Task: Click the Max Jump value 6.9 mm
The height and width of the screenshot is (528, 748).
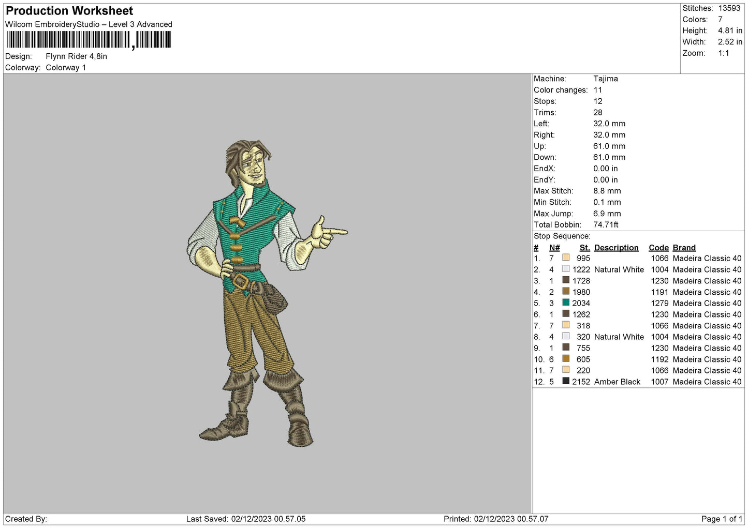Action: (x=607, y=214)
